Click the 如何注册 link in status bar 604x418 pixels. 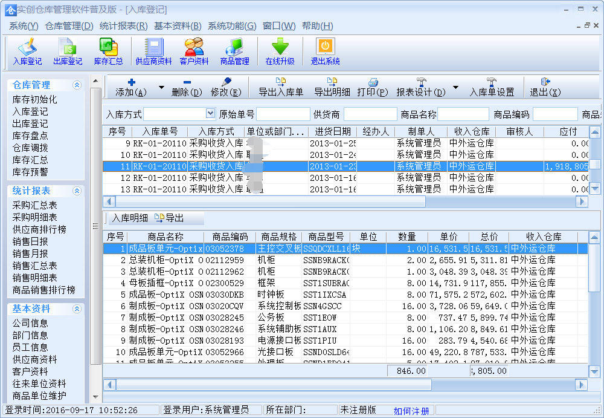(x=411, y=411)
